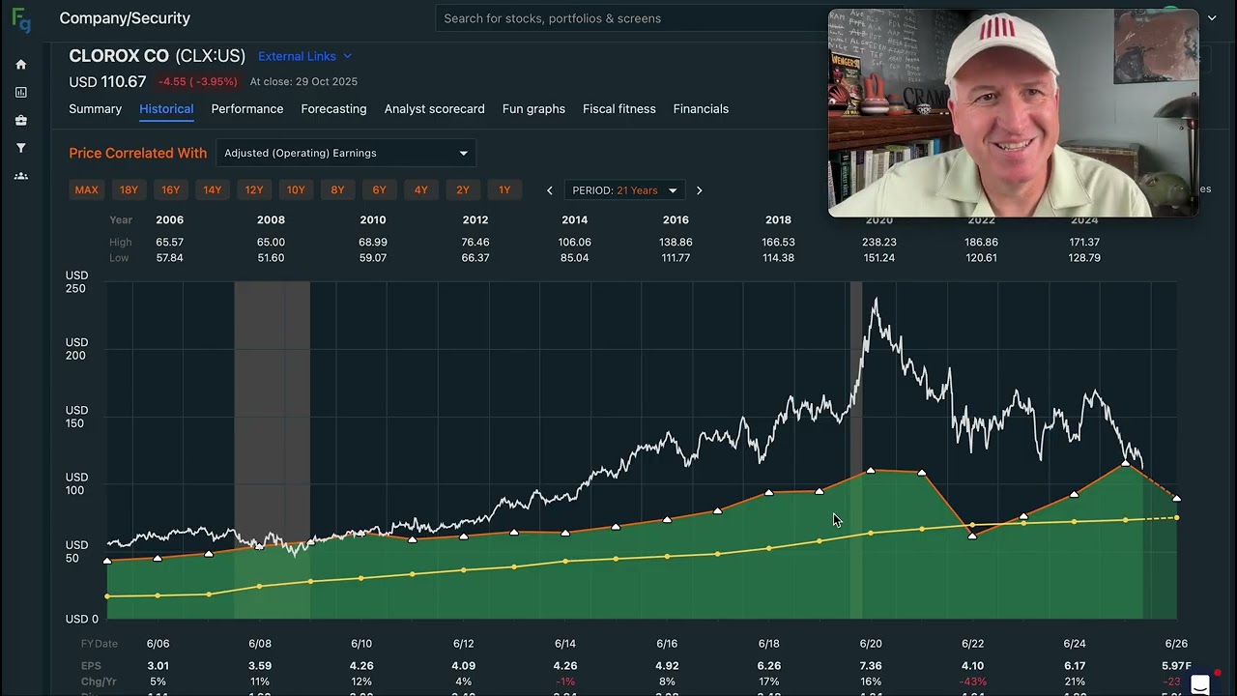
Task: Open the screener filter sidebar icon
Action: coord(20,148)
